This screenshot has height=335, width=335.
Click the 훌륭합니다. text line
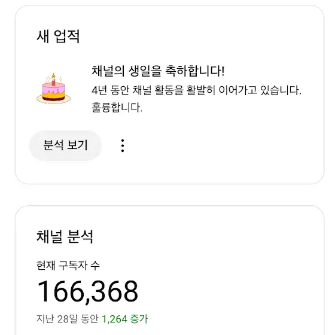117,108
